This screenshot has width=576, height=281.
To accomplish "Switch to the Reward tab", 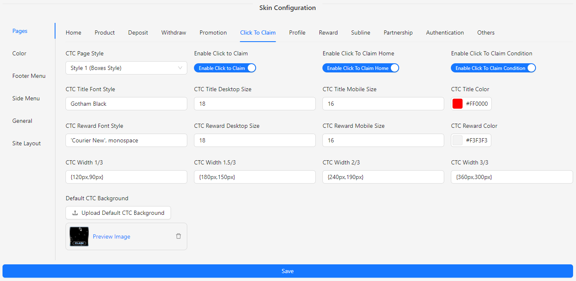I will (328, 32).
